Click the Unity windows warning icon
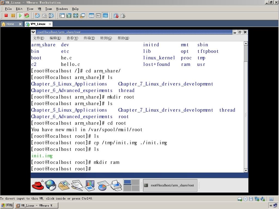 [x=83, y=16]
